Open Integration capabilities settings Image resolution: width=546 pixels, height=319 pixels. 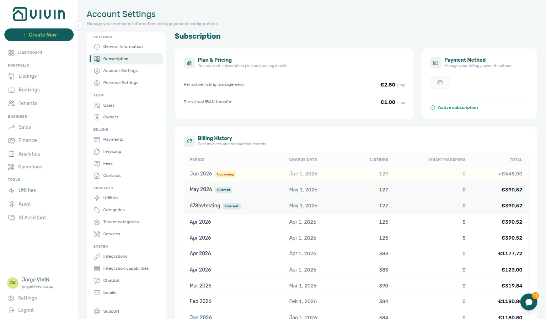(x=126, y=269)
